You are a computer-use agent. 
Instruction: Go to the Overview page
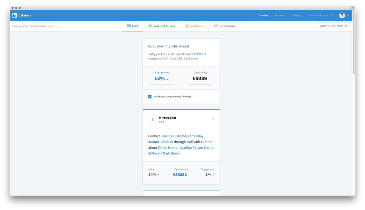[262, 15]
